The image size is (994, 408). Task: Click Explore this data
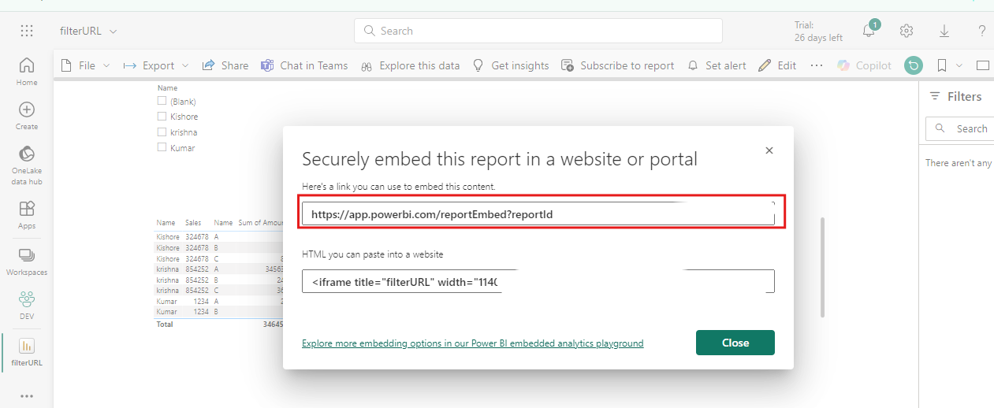pos(410,65)
